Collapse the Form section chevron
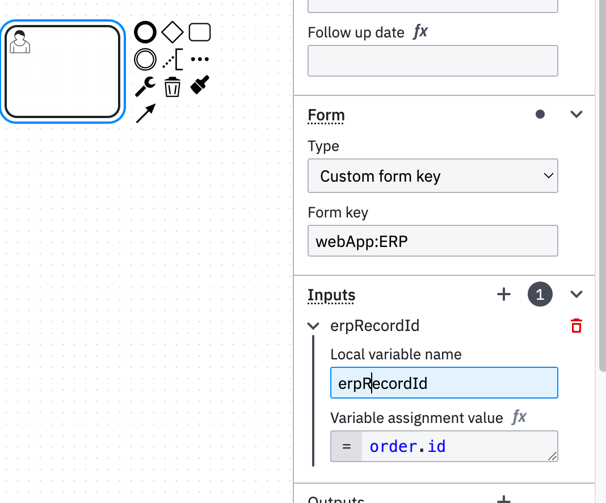The width and height of the screenshot is (606, 503). 576,114
